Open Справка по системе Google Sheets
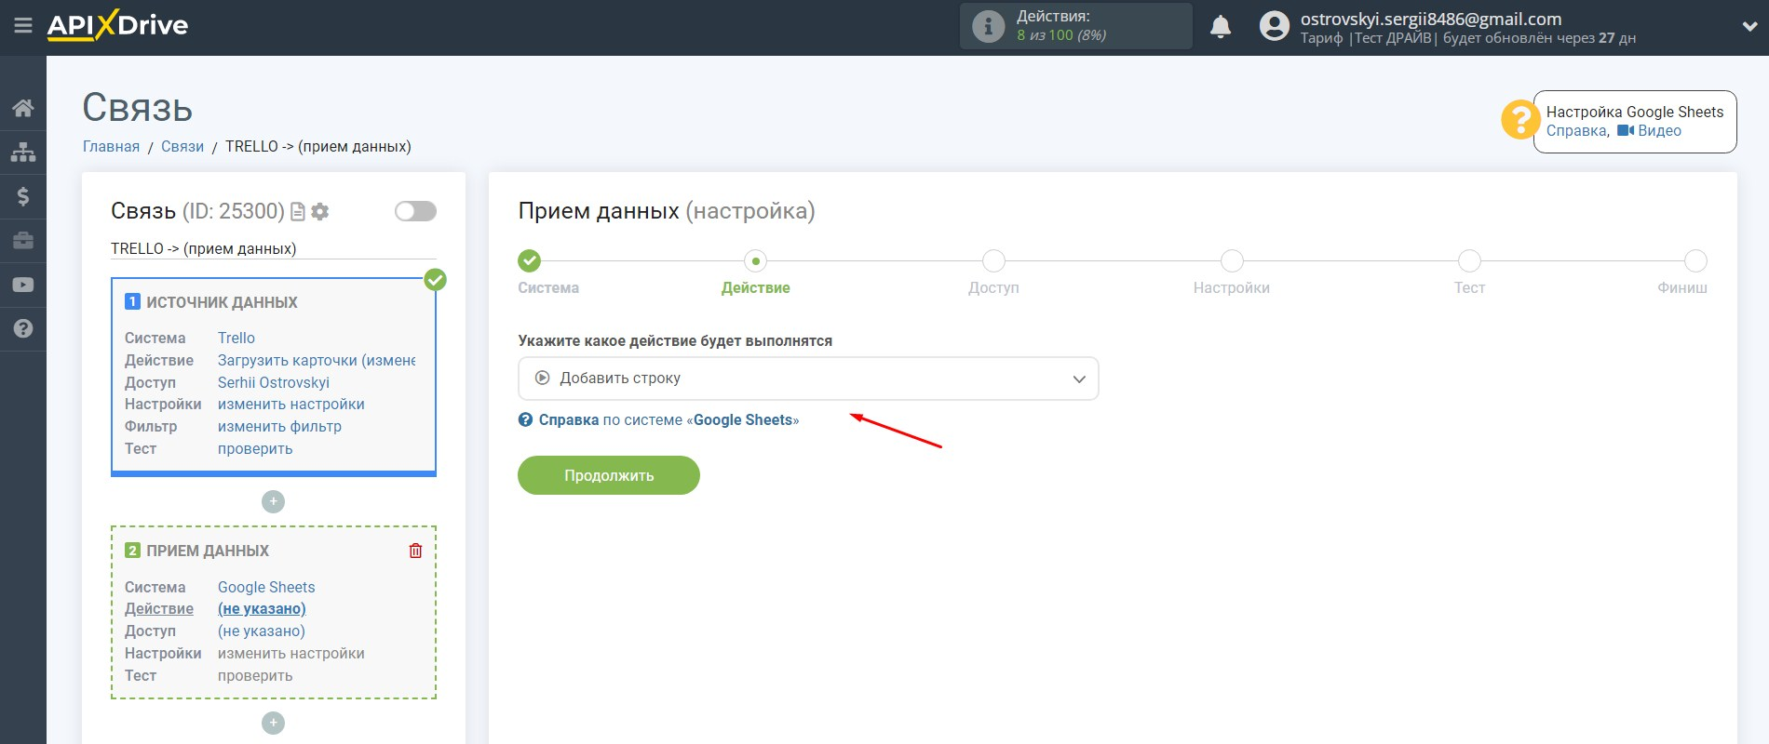 click(658, 419)
